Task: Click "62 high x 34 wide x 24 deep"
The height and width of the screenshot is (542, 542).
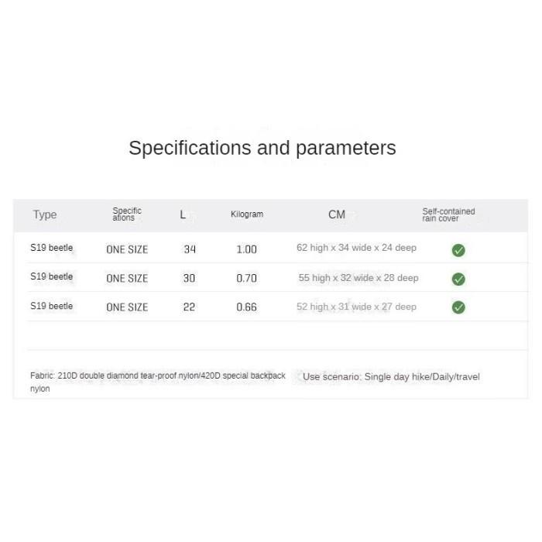Action: pyautogui.click(x=356, y=249)
